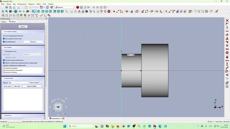Select the Create polyline tool
This screenshot has width=230, height=129.
pos(143,11)
